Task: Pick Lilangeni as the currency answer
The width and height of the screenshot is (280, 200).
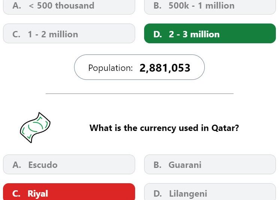Action: click(210, 192)
